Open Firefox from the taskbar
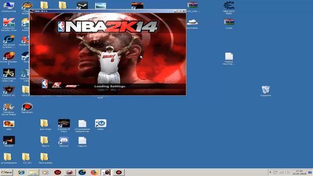The width and height of the screenshot is (313, 176). pos(94,172)
